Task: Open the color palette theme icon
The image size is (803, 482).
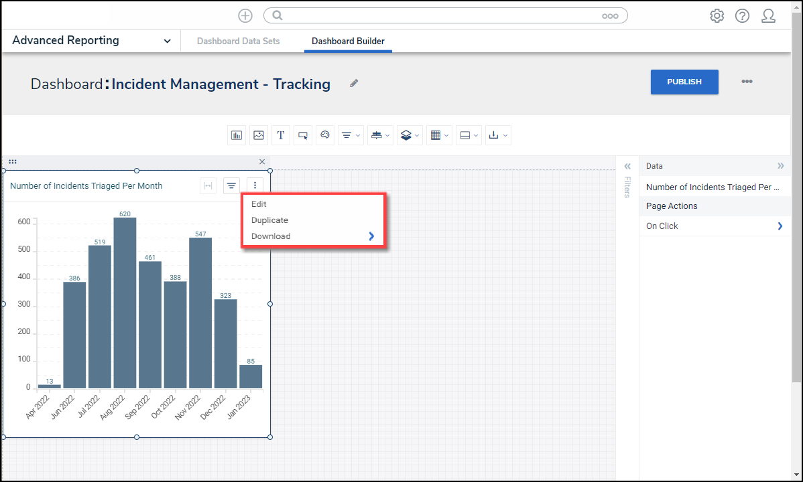Action: click(x=325, y=135)
